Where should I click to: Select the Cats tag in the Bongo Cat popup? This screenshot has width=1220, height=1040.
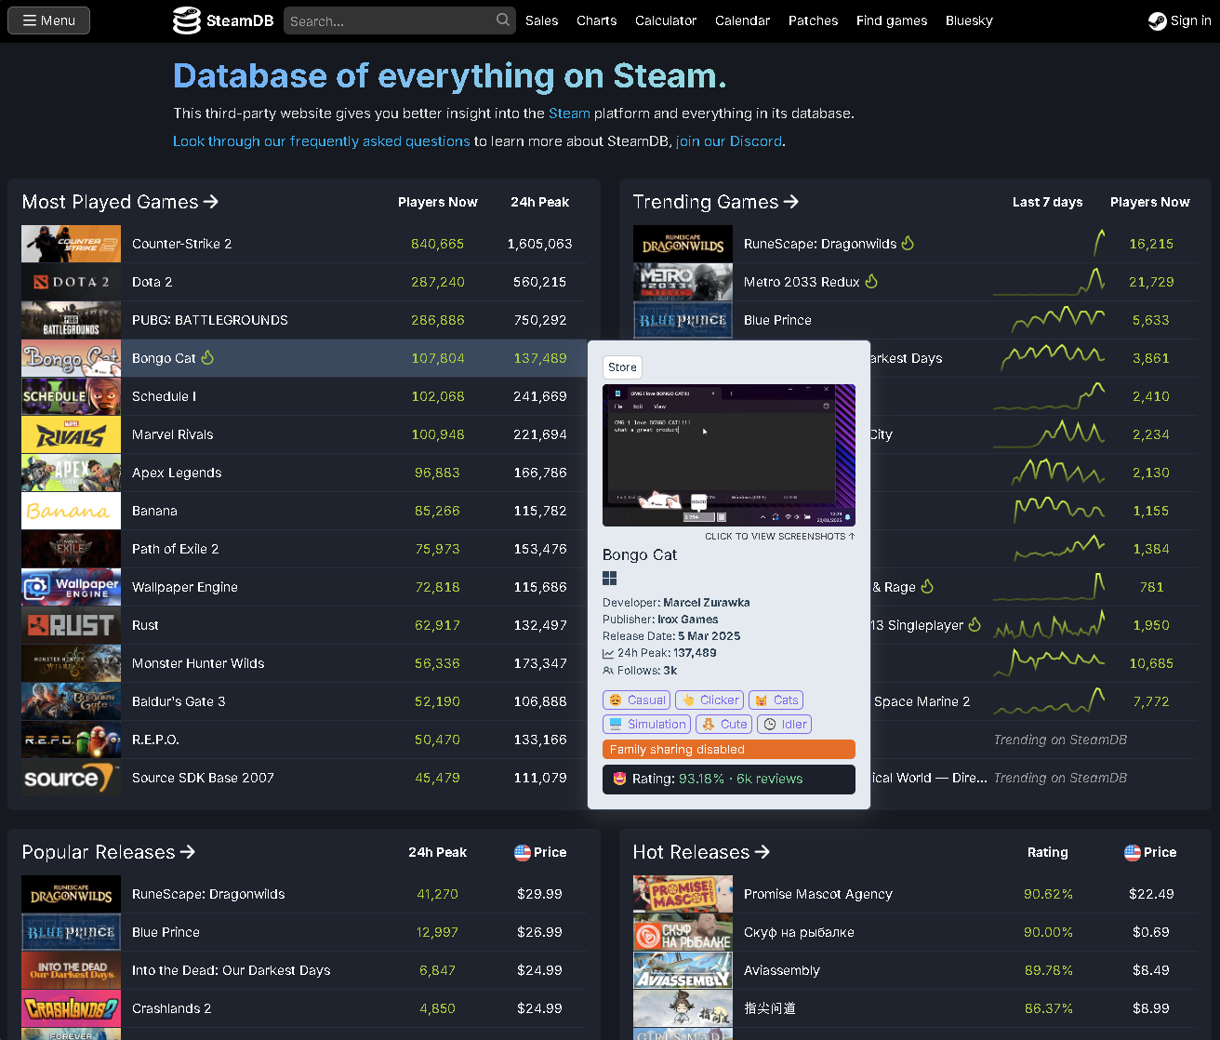tap(776, 700)
